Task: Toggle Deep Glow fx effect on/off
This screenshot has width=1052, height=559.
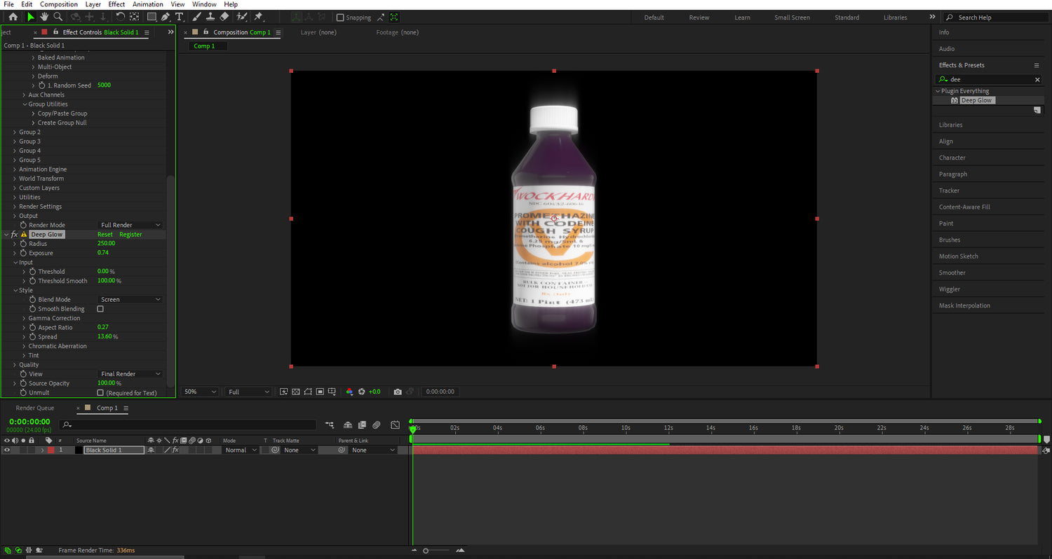Action: click(x=14, y=235)
